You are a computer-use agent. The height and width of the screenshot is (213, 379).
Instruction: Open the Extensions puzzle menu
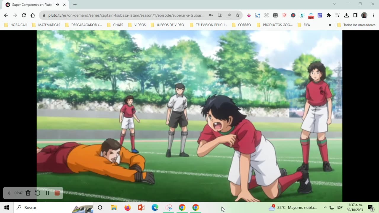click(329, 15)
